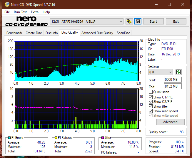
Task: Open the Extra menu
Action: (x=35, y=12)
